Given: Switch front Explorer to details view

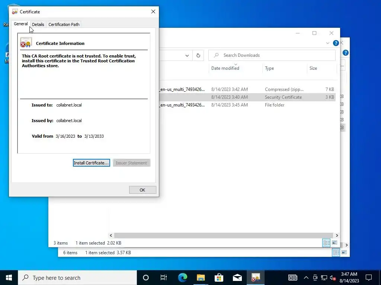Looking at the screenshot, I should pos(326,243).
